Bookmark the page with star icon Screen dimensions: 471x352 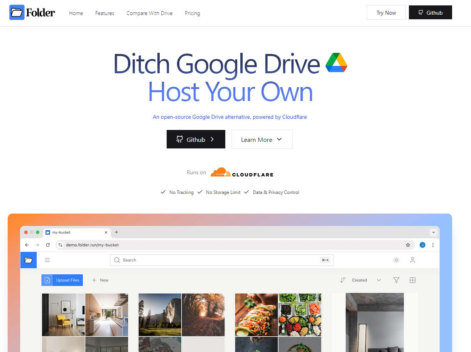(x=408, y=245)
